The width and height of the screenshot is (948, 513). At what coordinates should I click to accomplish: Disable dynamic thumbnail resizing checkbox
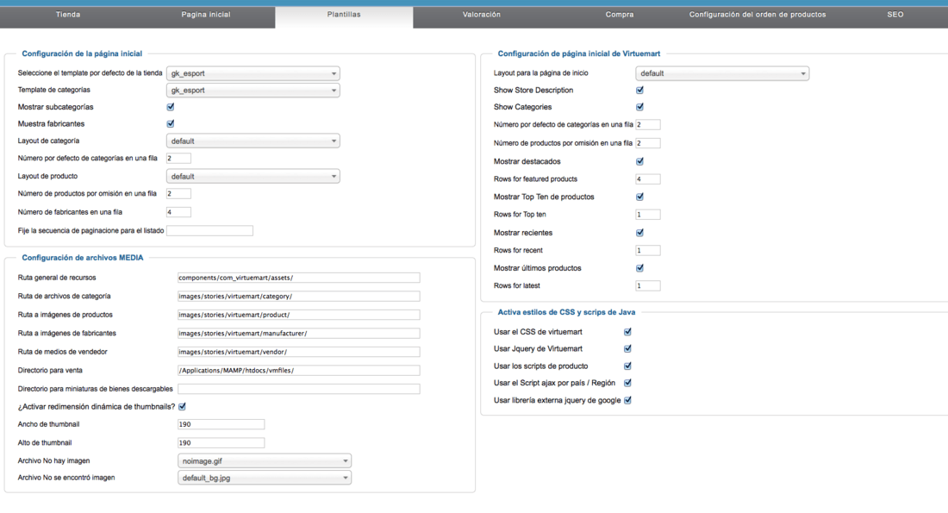[182, 407]
